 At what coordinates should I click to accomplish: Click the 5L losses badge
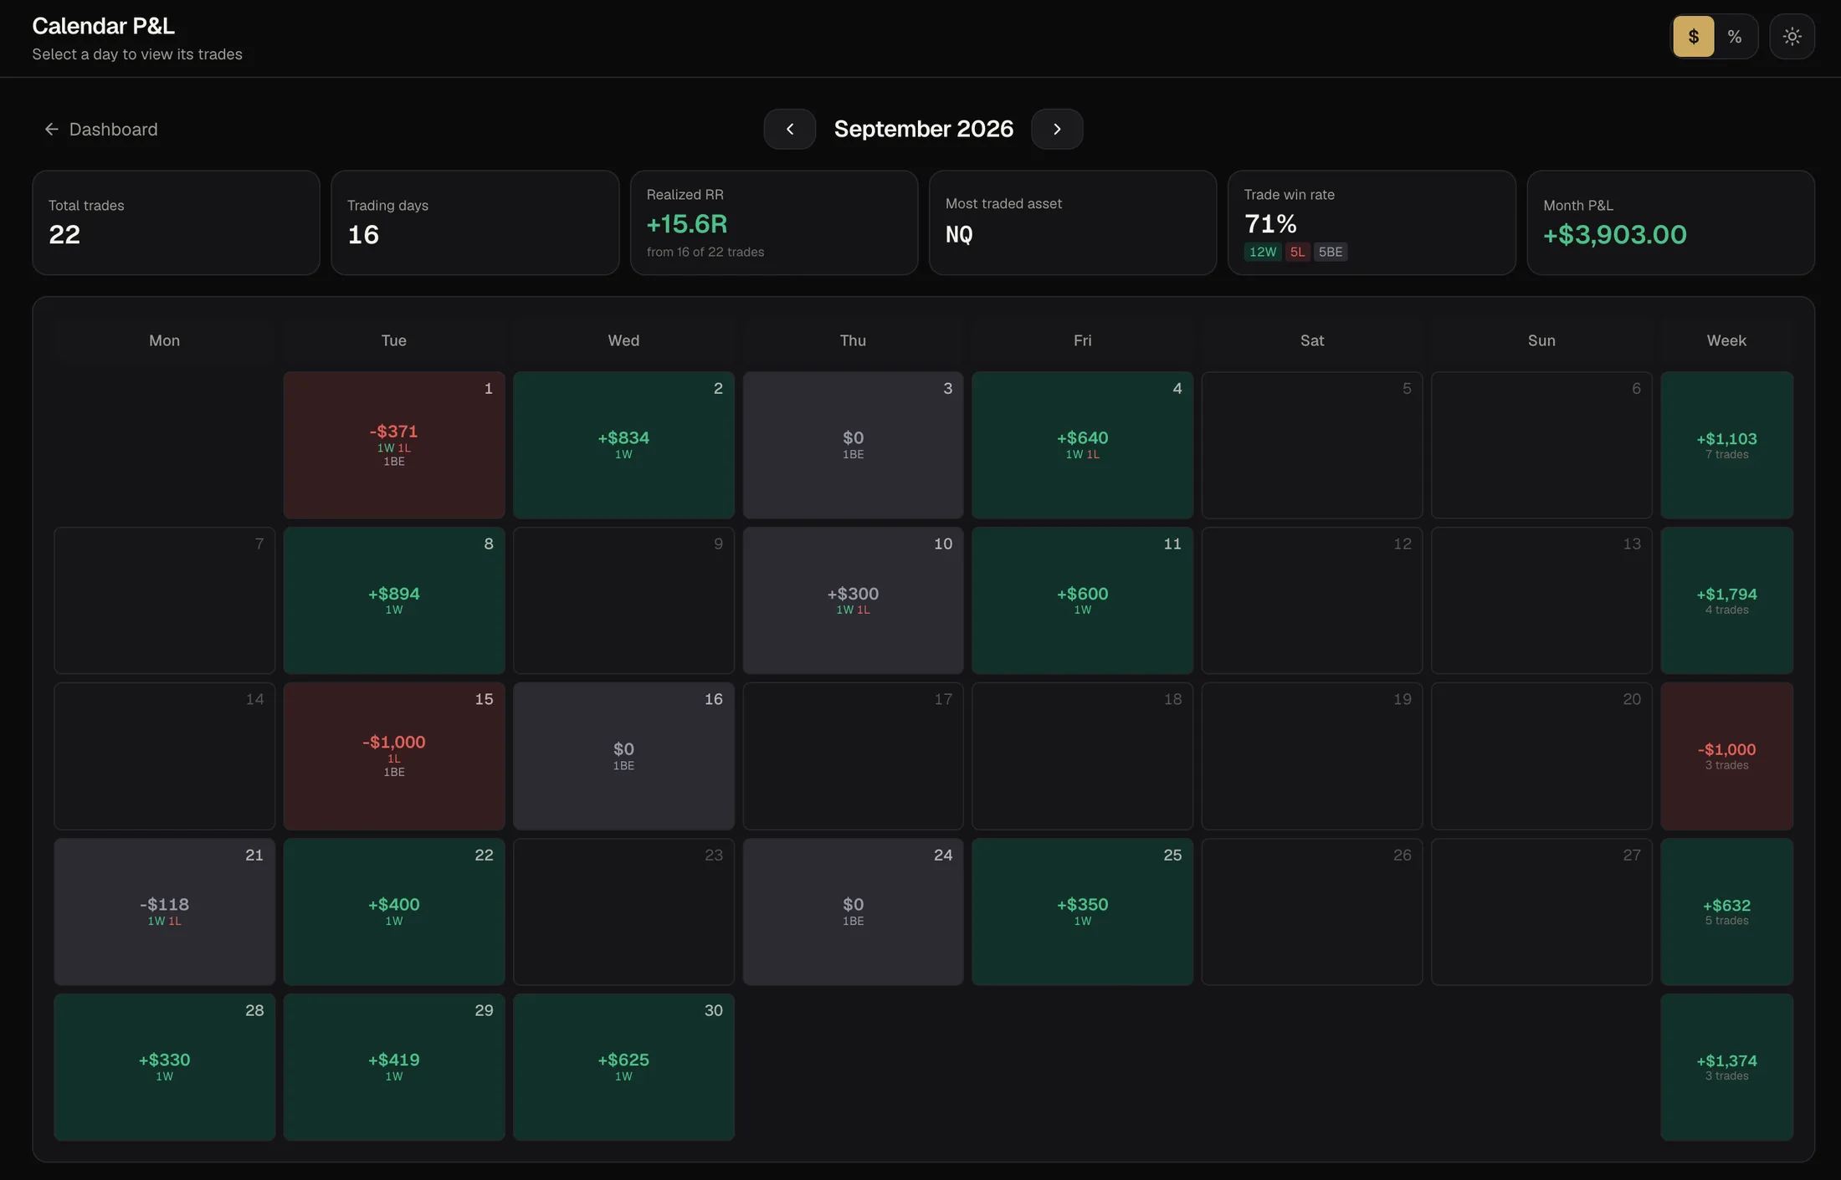tap(1297, 252)
